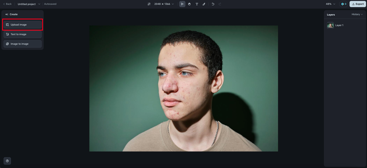The width and height of the screenshot is (367, 168).
Task: Open the Untitled project name dropdown
Action: (x=29, y=4)
